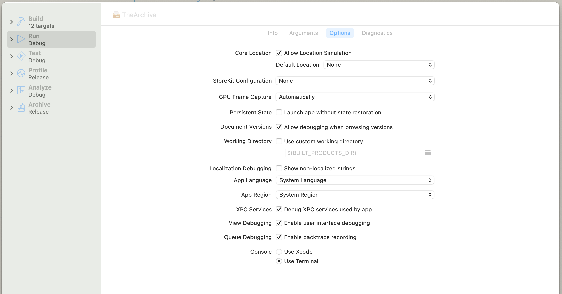The width and height of the screenshot is (562, 294).
Task: Enable Use custom working directory checkbox
Action: click(x=279, y=141)
